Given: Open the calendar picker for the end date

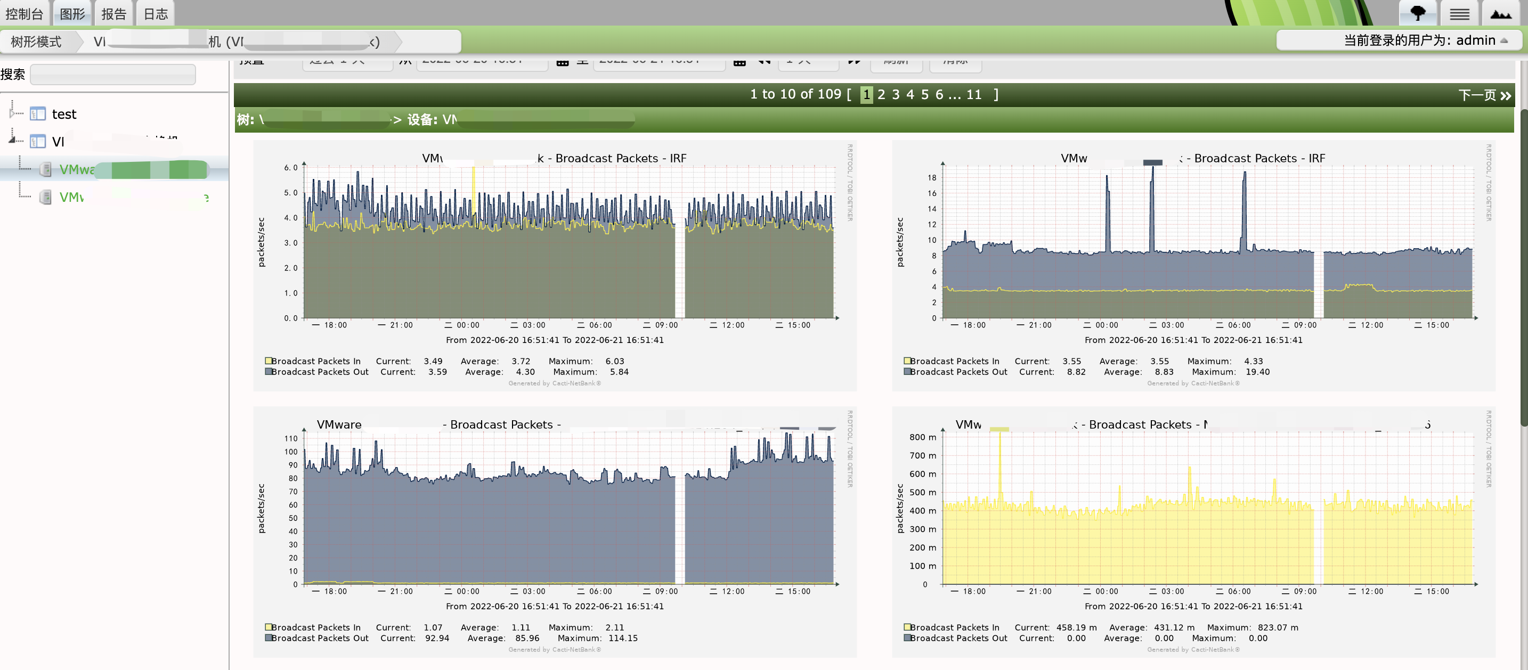Looking at the screenshot, I should [x=739, y=61].
